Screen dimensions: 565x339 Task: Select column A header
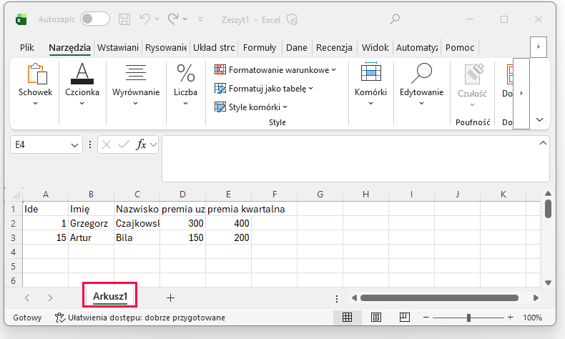click(x=46, y=195)
